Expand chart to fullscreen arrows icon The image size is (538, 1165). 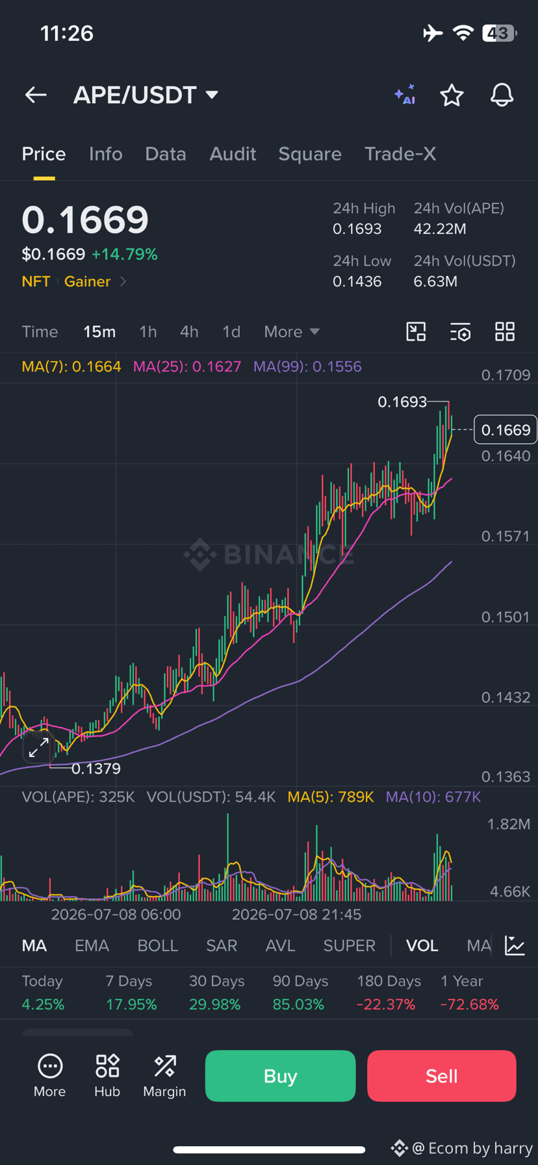pyautogui.click(x=38, y=747)
